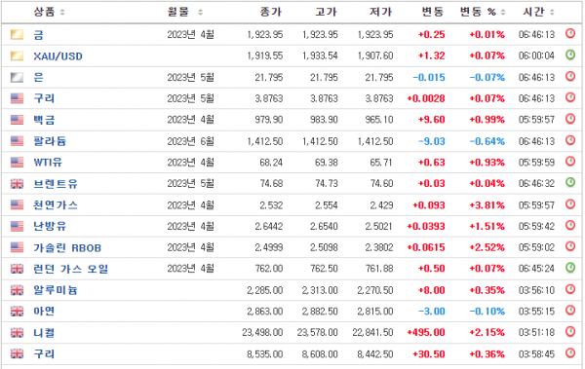
Task: Click the gold bar icon beside XAU/USD
Action: [17, 55]
